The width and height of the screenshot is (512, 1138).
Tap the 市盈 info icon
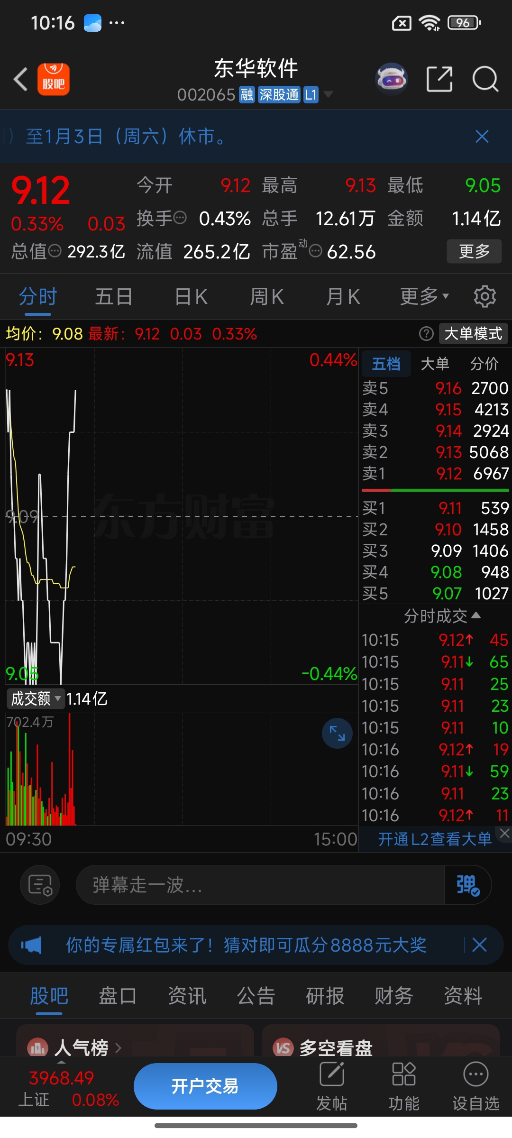point(316,251)
